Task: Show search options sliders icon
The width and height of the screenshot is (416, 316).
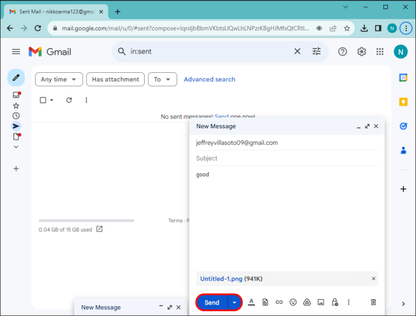Action: pyautogui.click(x=317, y=51)
